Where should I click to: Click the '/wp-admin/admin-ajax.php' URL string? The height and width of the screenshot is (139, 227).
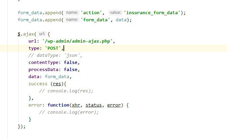coord(77,41)
